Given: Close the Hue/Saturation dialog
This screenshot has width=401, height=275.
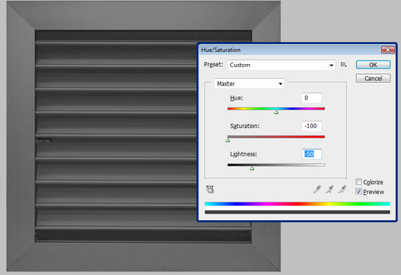Looking at the screenshot, I should pyautogui.click(x=386, y=50).
